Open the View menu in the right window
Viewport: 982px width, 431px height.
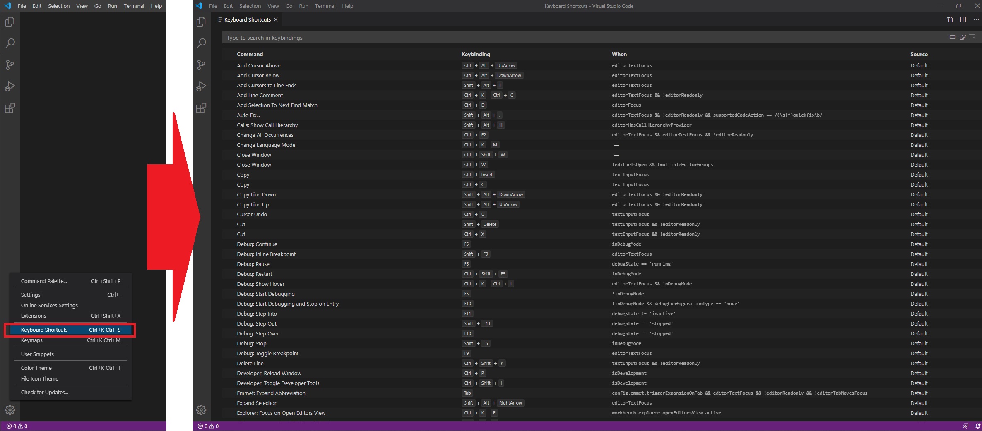click(273, 6)
